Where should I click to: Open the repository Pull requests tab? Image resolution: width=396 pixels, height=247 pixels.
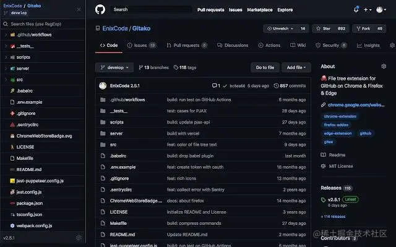[187, 45]
